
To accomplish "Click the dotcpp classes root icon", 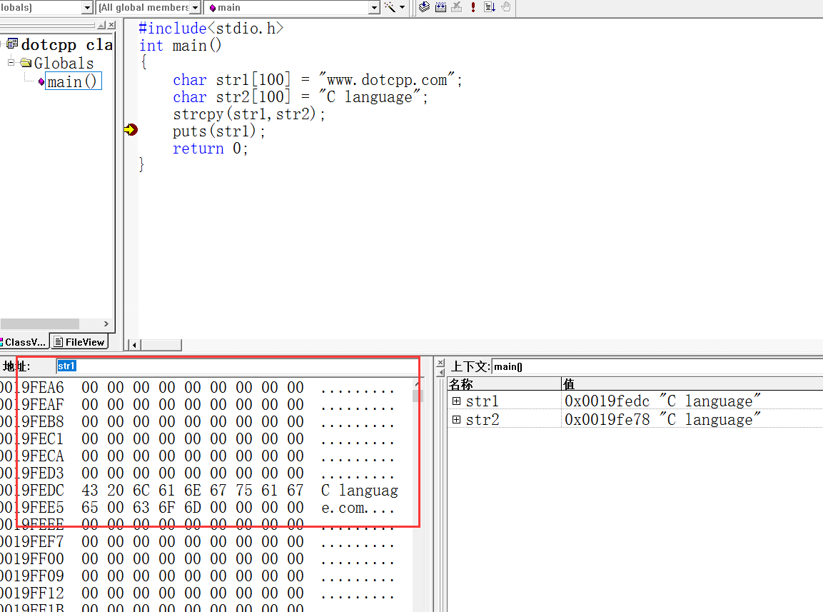I will (x=12, y=44).
